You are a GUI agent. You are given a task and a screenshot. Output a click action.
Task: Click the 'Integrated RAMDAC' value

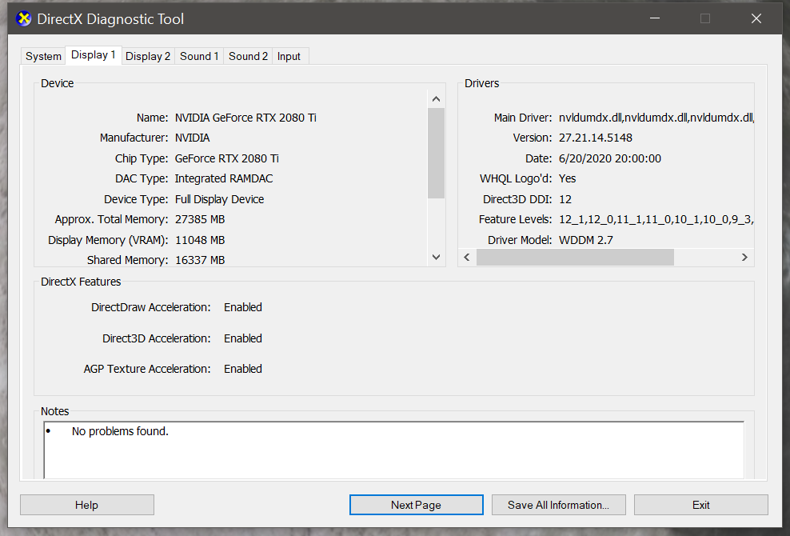224,178
